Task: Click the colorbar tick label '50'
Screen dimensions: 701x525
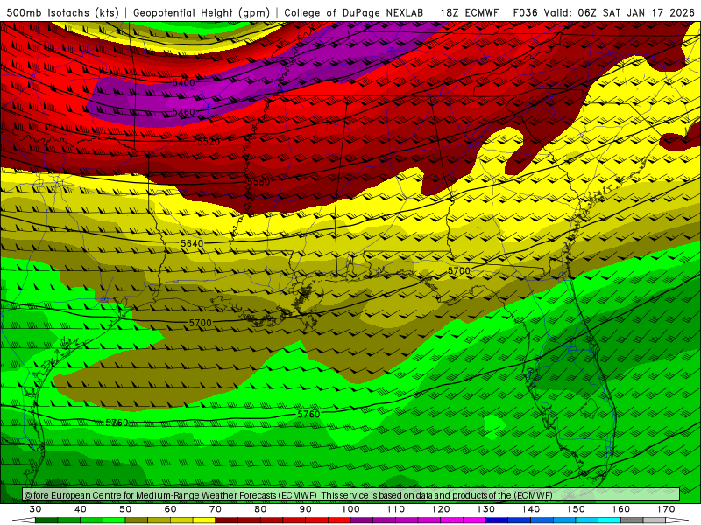Action: 125,509
